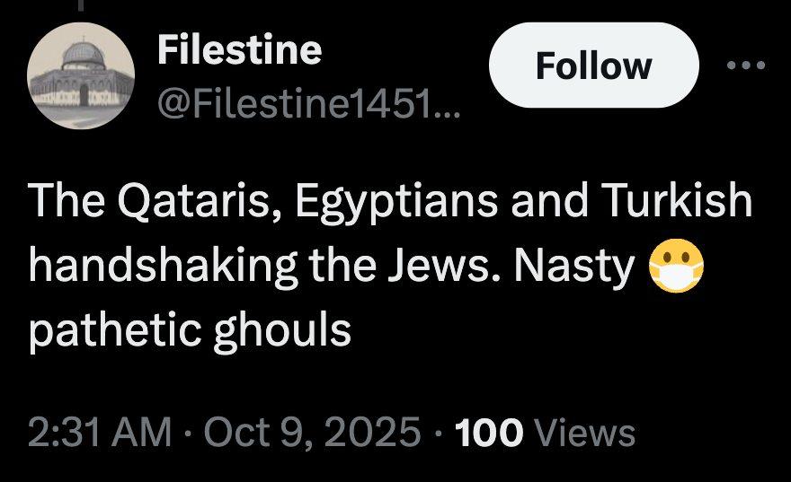The image size is (791, 482).
Task: Click the first line of tweet text
Action: (x=389, y=201)
